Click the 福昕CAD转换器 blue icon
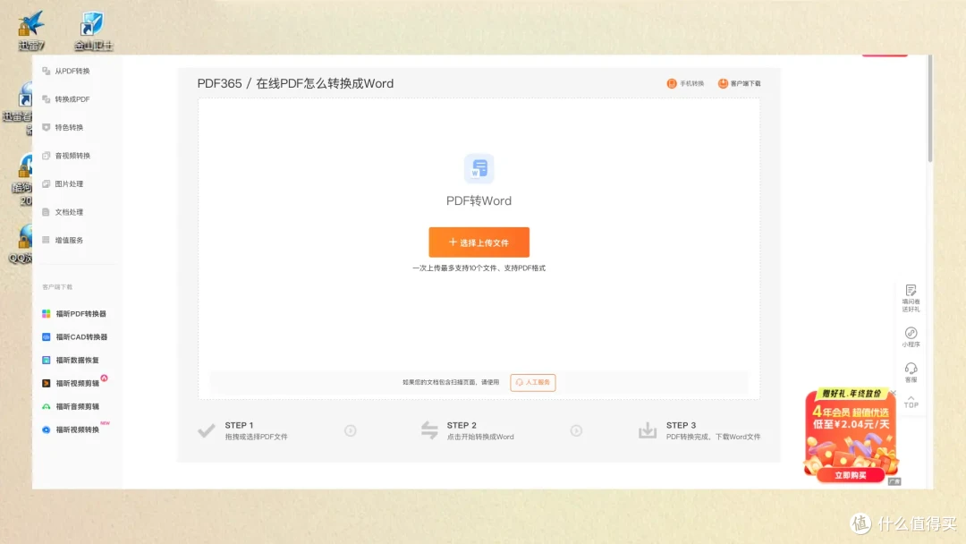Viewport: 966px width, 544px height. 47,337
